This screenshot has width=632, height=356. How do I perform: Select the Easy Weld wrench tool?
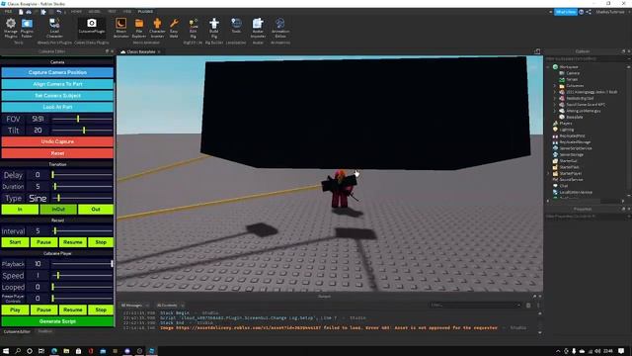click(174, 28)
